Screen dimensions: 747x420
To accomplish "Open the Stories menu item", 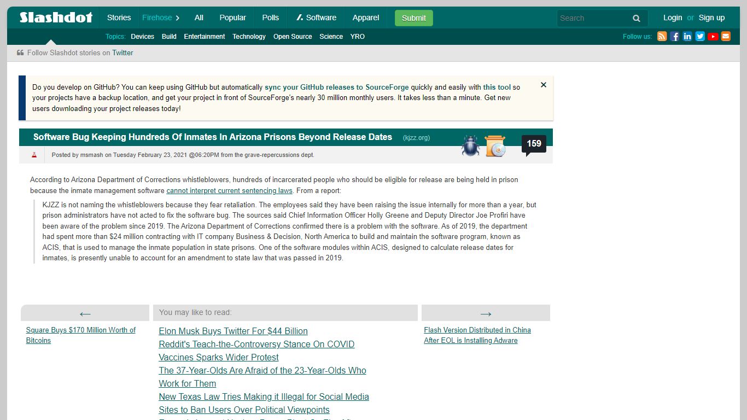I will (119, 17).
